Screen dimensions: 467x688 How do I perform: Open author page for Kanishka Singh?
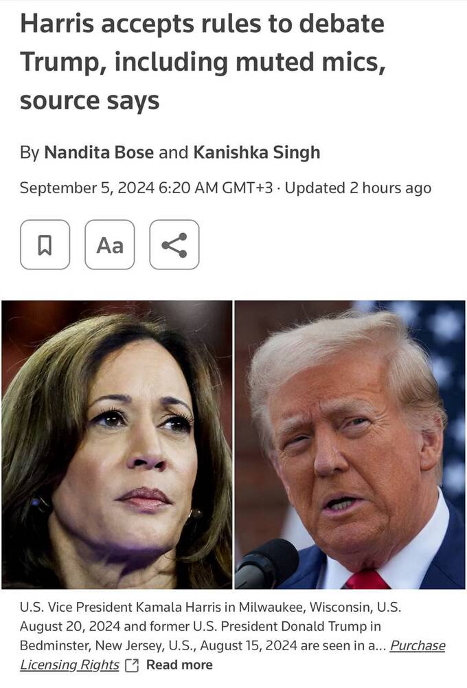point(257,153)
